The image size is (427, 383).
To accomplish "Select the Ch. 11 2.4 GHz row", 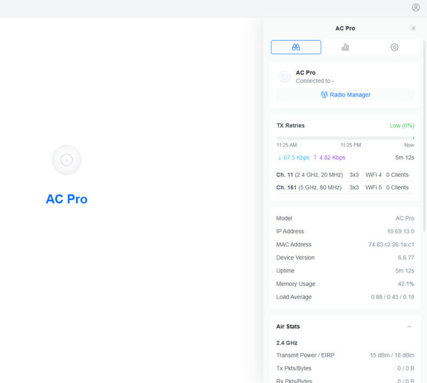I will [x=345, y=175].
